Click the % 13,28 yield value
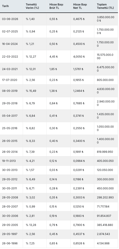This screenshot has height=249, width=119. coord(31,225)
